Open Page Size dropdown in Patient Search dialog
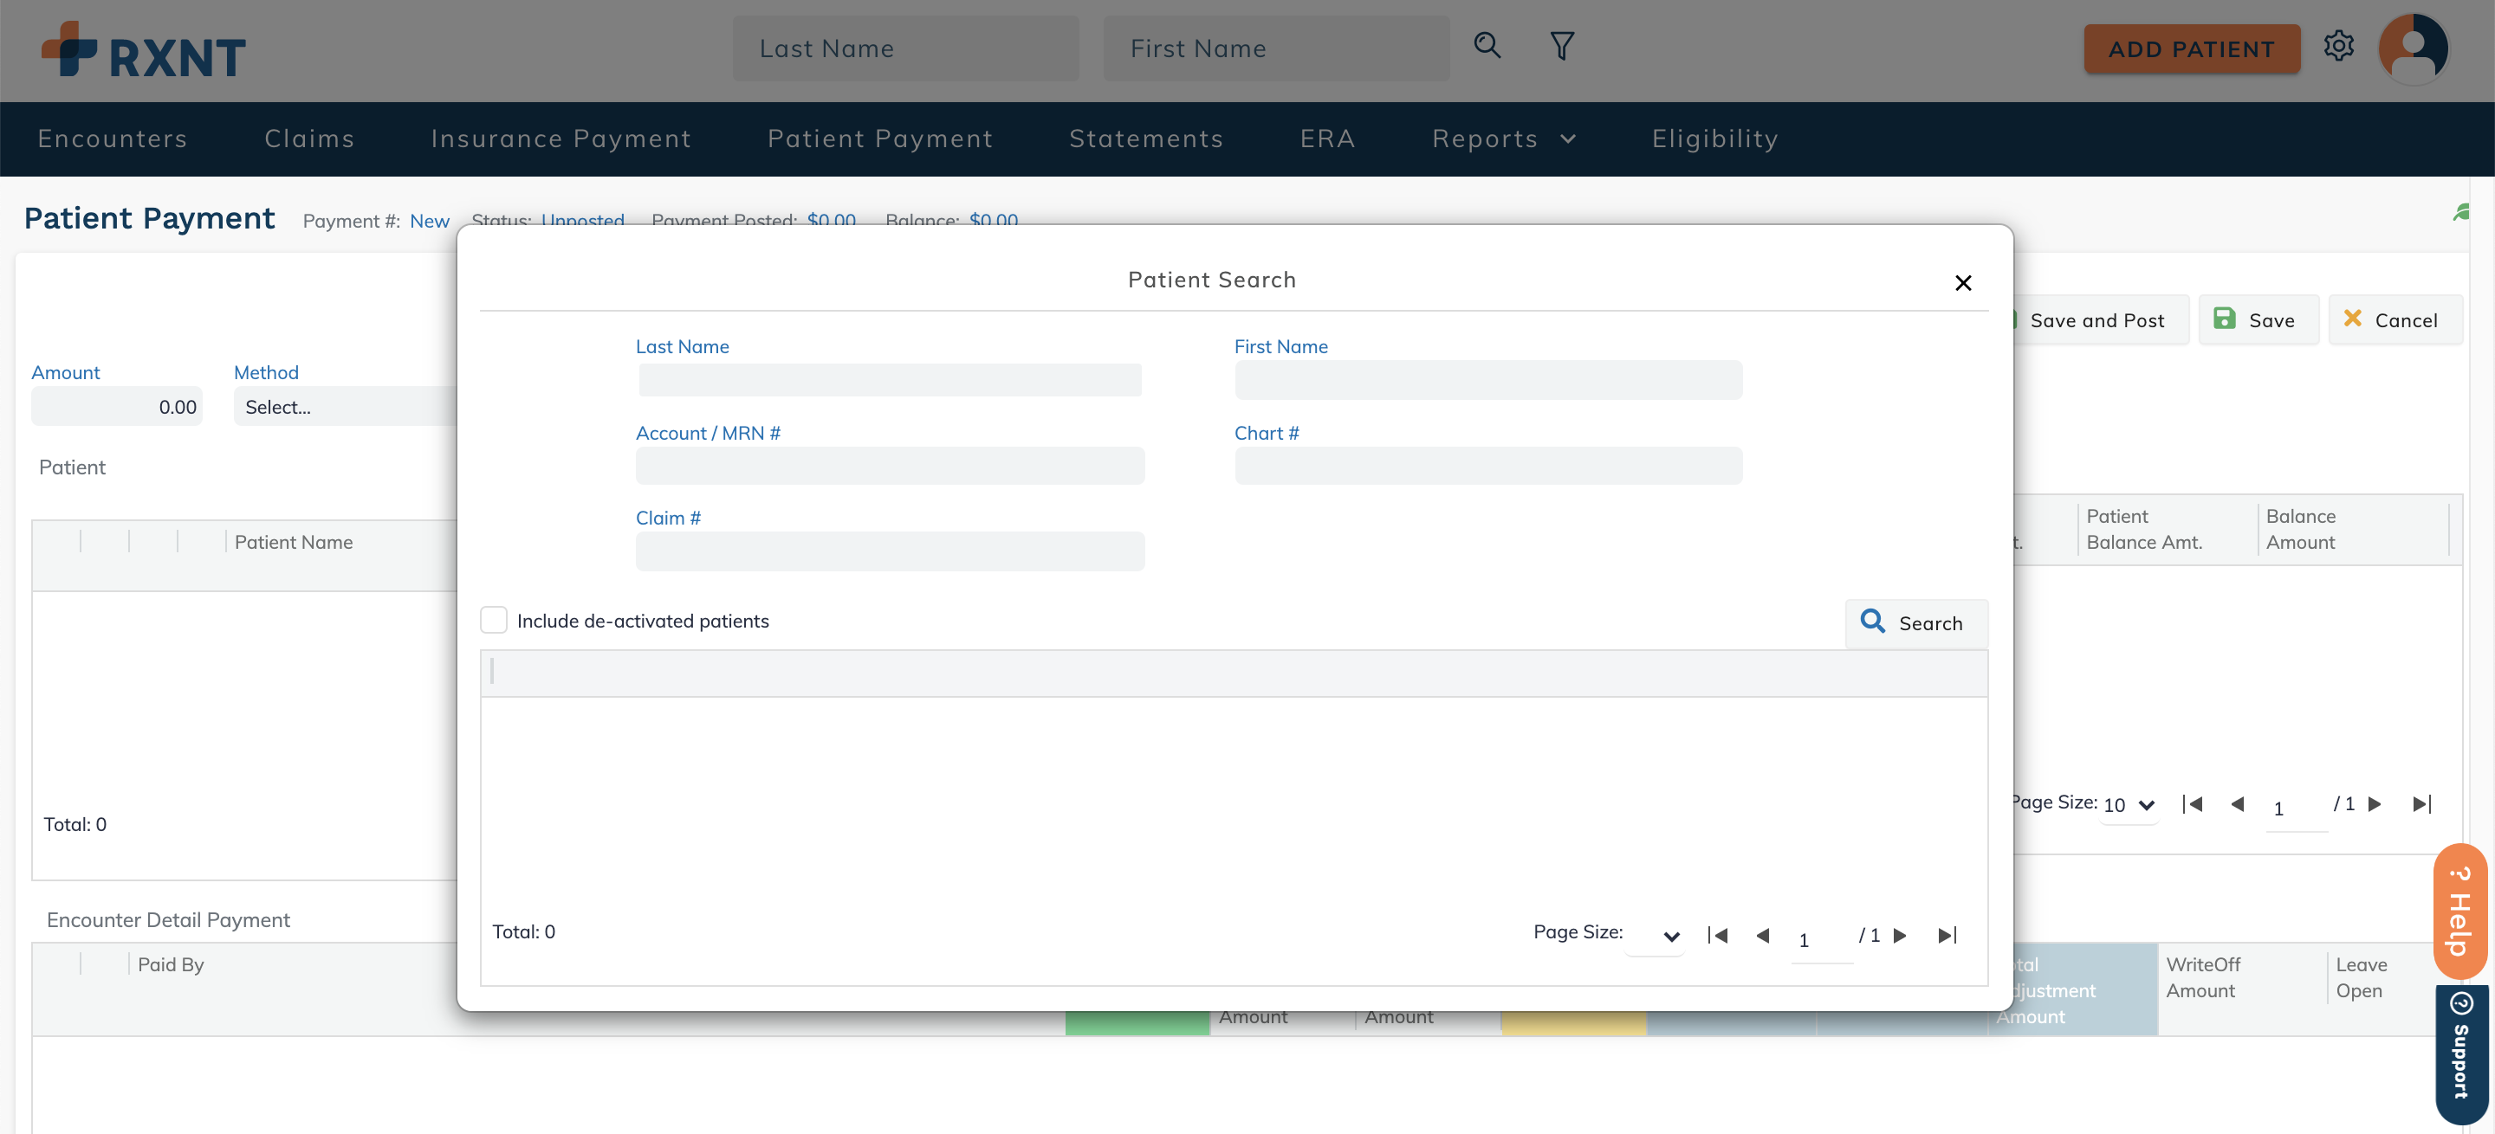Image resolution: width=2495 pixels, height=1134 pixels. 1655,936
